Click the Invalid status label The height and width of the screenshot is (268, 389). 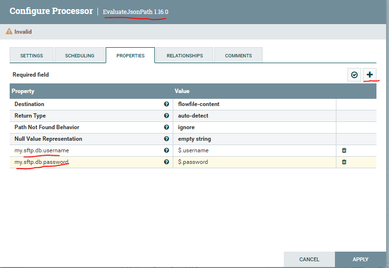point(23,32)
